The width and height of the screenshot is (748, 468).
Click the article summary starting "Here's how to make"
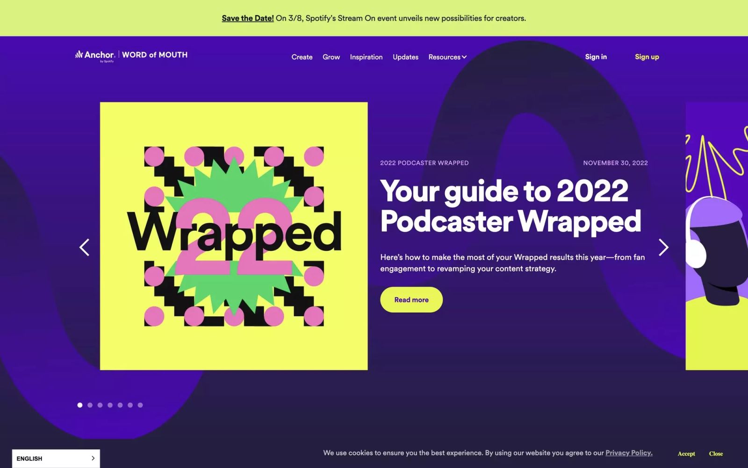(x=512, y=263)
